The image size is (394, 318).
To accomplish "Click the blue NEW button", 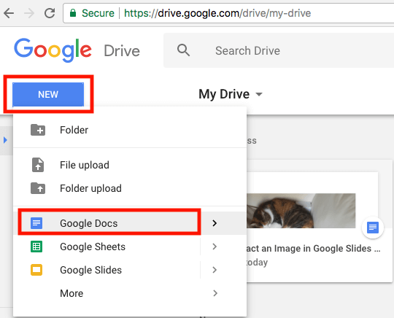I will (x=48, y=94).
